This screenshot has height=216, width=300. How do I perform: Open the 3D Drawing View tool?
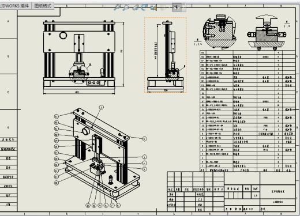[153, 7]
